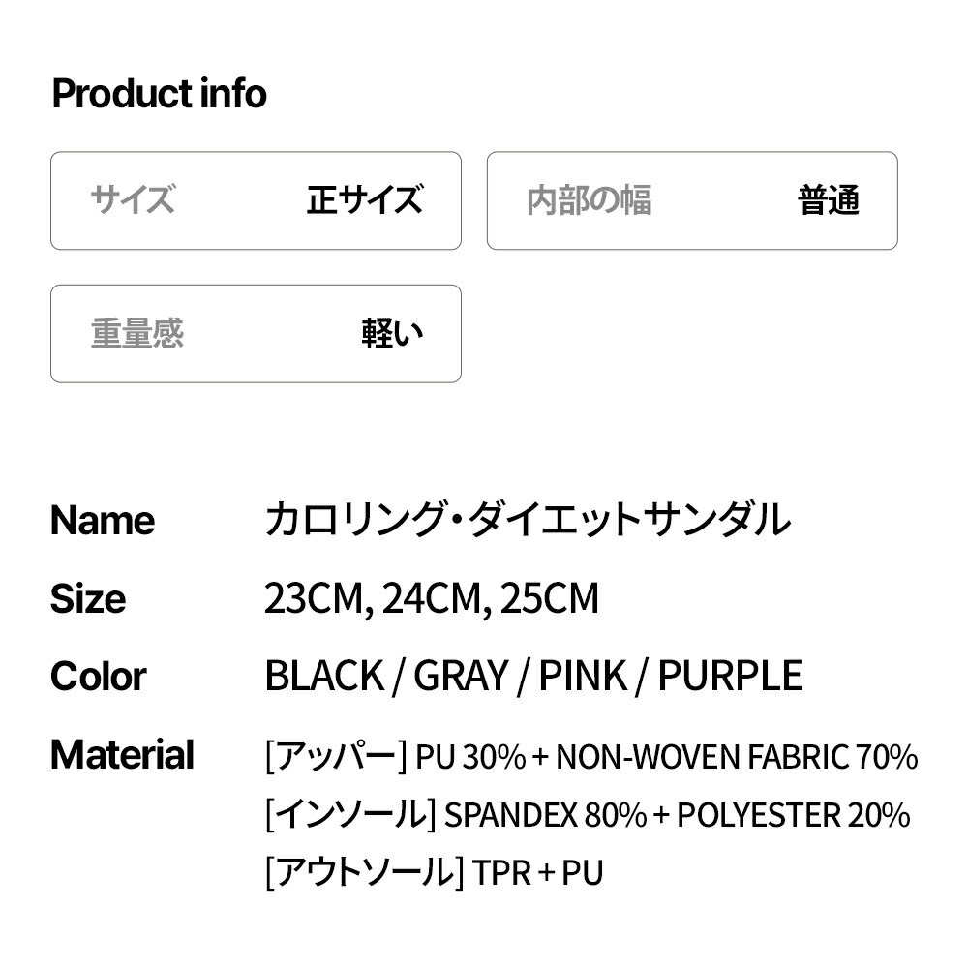Click the 普通 width value
Image resolution: width=968 pixels, height=968 pixels.
[829, 200]
